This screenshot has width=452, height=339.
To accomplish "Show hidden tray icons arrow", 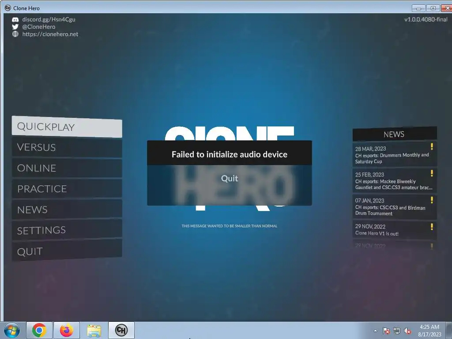I will (x=375, y=331).
